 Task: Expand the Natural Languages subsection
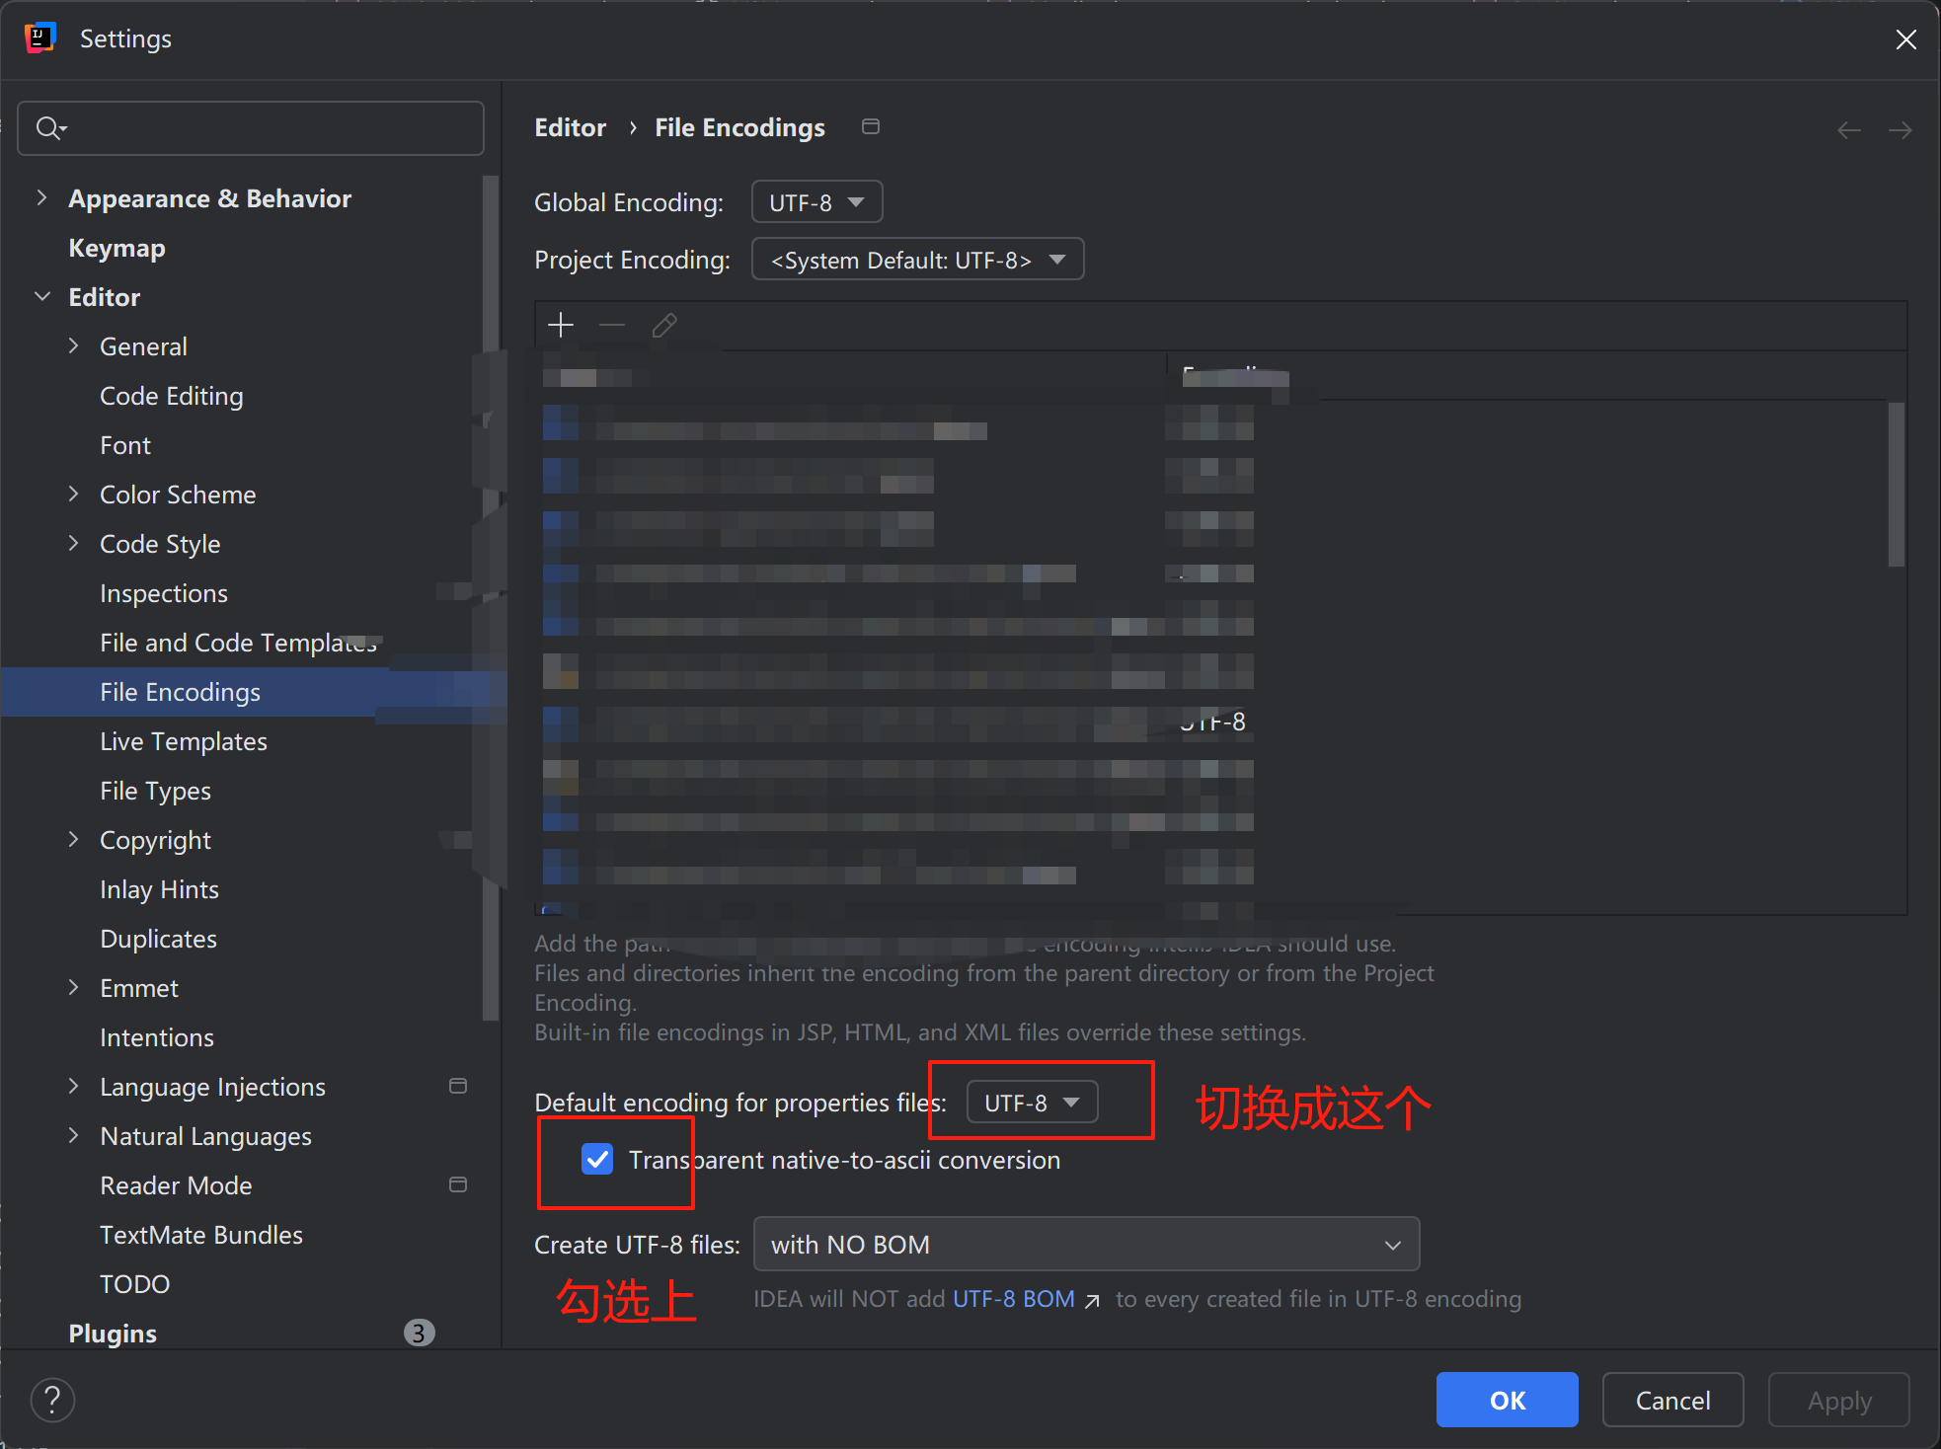[73, 1135]
